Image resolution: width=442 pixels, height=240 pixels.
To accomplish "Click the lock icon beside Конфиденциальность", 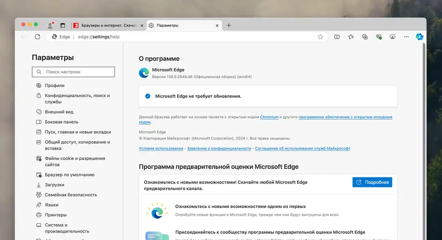I will 38,96.
